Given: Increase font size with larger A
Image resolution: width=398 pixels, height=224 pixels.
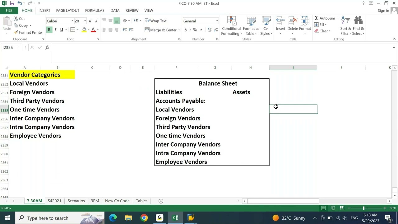Looking at the screenshot, I should [x=90, y=21].
